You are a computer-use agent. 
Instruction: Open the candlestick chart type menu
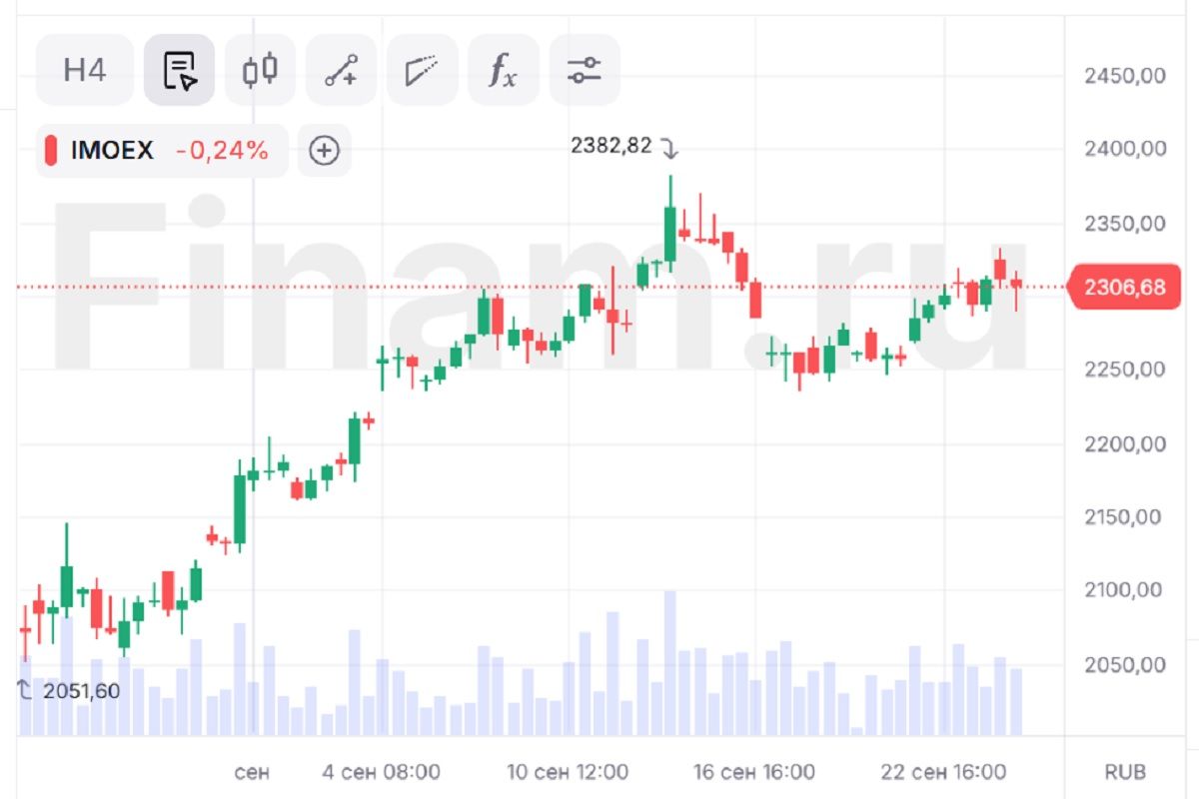coord(260,70)
